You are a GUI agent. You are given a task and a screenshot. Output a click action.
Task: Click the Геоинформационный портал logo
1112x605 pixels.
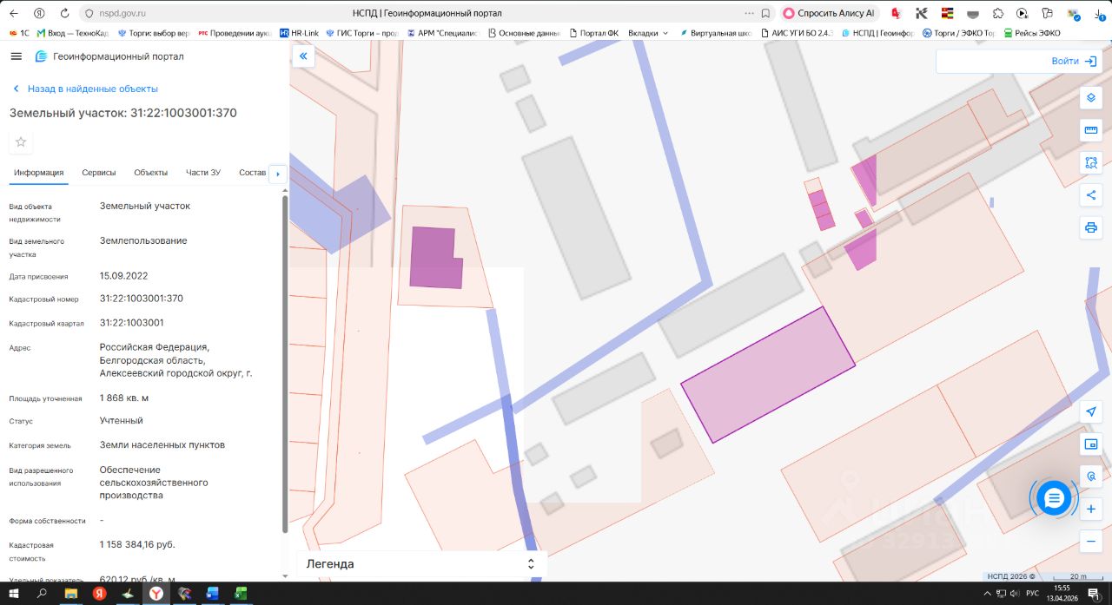[x=109, y=56]
